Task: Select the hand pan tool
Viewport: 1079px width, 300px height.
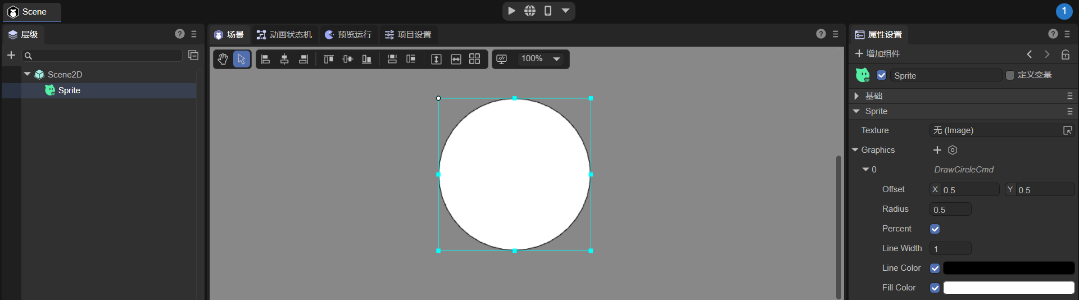Action: (x=223, y=59)
